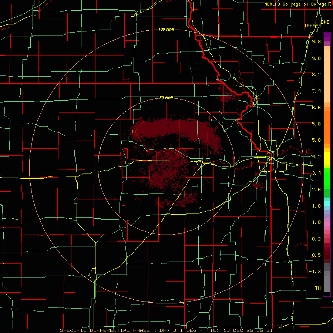The image size is (333, 333).
Task: Click the 1.0 value on color scale
Action: (x=316, y=222)
